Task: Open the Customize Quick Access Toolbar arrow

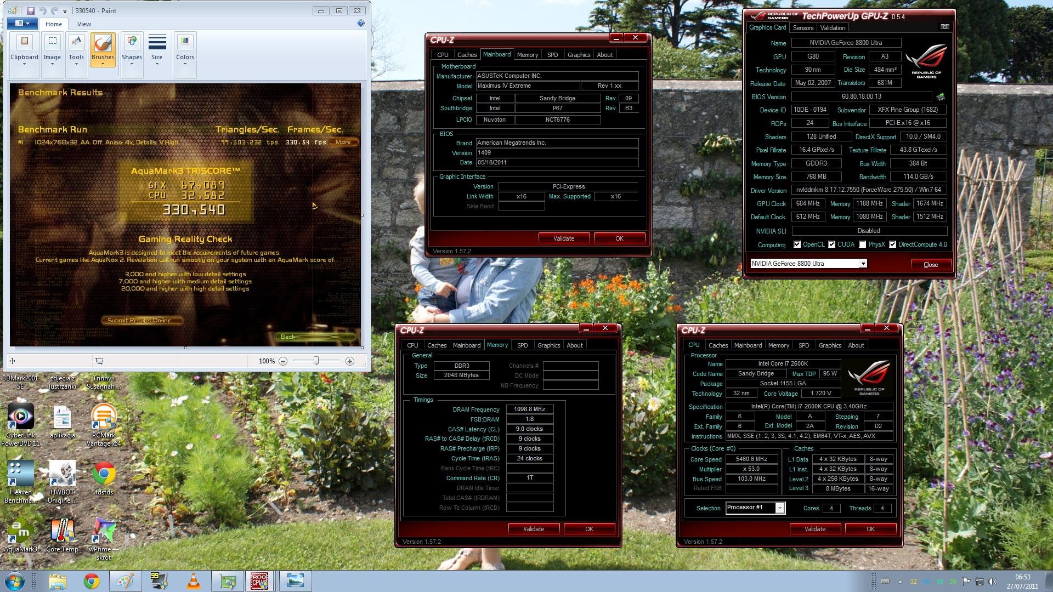Action: (x=65, y=11)
